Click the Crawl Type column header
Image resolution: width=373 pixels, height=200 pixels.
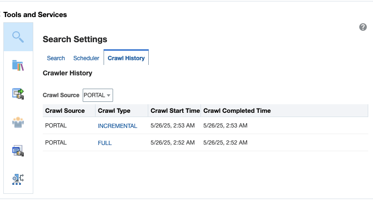114,111
